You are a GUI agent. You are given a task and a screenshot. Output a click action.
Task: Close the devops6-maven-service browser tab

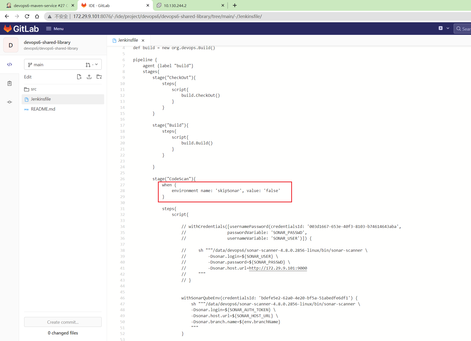point(73,5)
